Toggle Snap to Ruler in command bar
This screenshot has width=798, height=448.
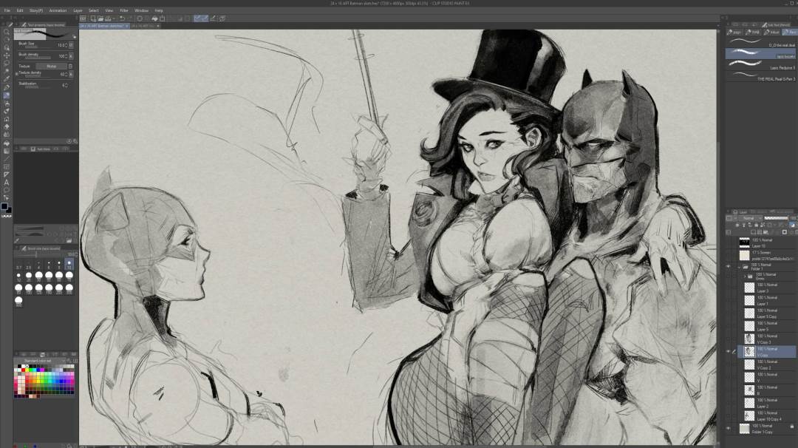click(x=197, y=18)
